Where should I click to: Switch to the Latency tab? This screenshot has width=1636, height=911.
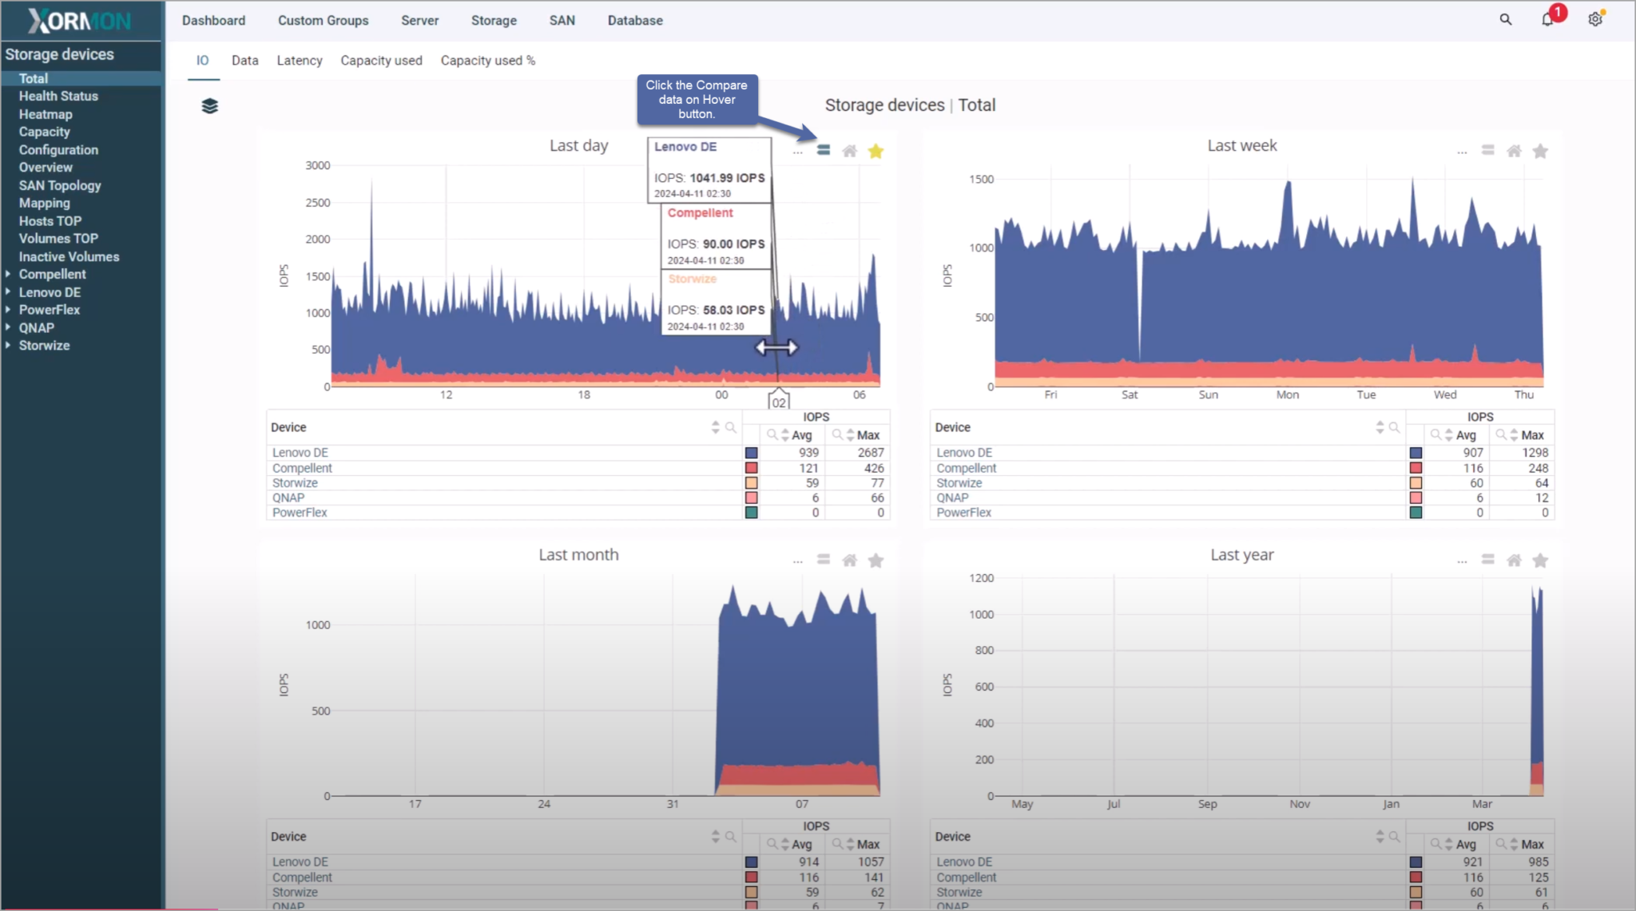(x=300, y=60)
